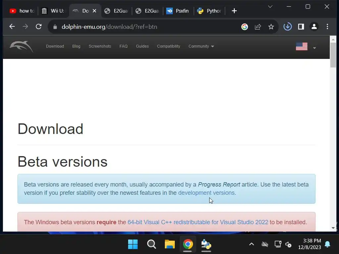
Task: Click the browser forward arrow
Action: click(x=25, y=26)
